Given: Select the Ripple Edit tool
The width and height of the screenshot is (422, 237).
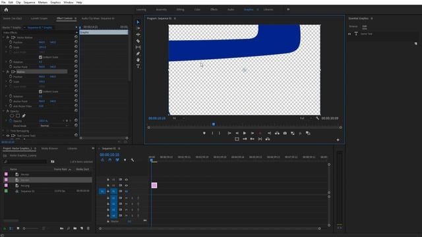Looking at the screenshot, I should click(x=138, y=34).
